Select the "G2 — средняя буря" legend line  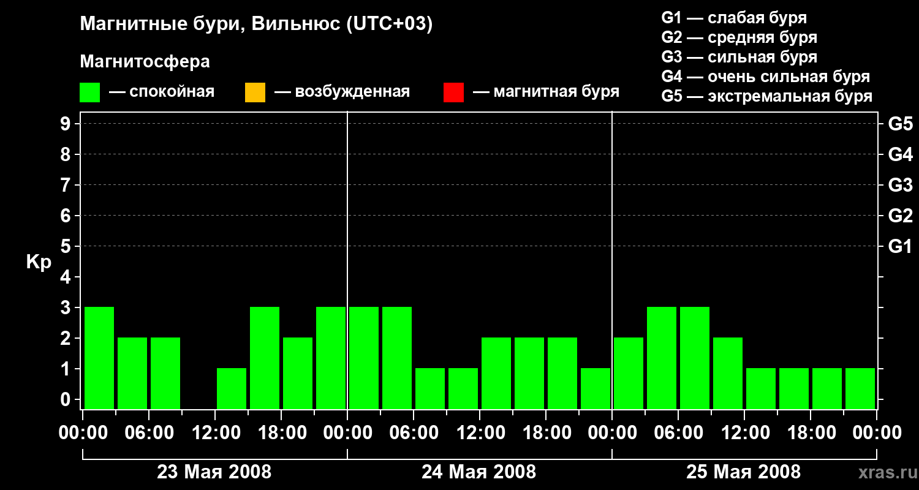point(739,37)
